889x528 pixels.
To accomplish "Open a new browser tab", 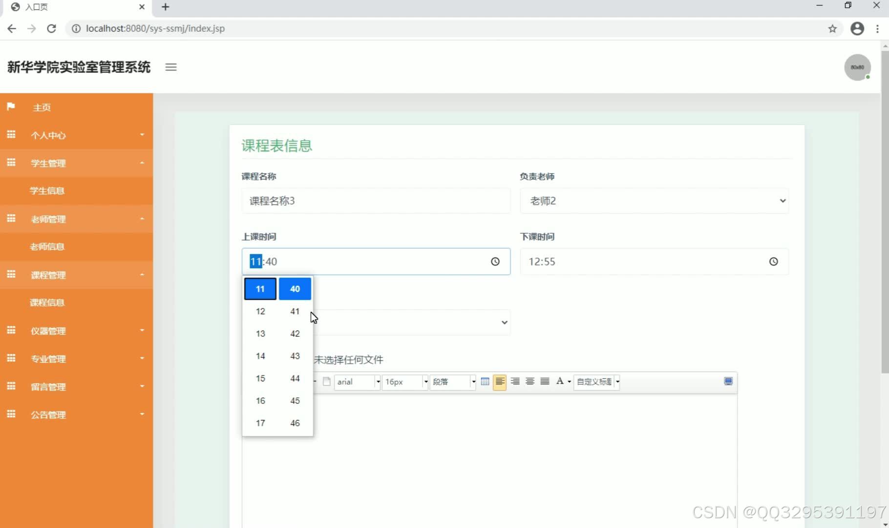I will coord(166,7).
